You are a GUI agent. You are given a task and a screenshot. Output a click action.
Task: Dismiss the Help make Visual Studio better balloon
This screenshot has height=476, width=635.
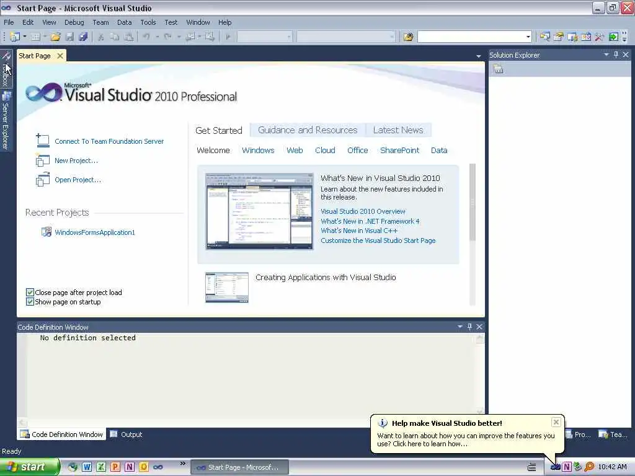pyautogui.click(x=556, y=422)
